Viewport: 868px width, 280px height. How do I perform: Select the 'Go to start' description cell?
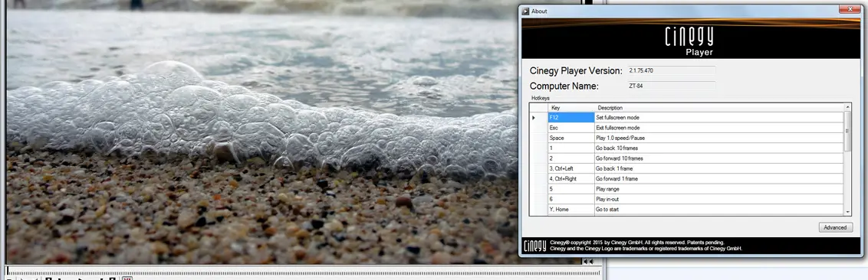[718, 210]
